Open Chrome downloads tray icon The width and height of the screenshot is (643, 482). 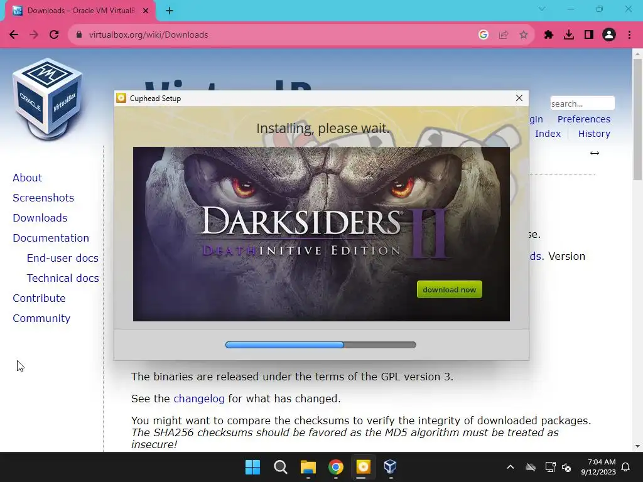point(569,35)
